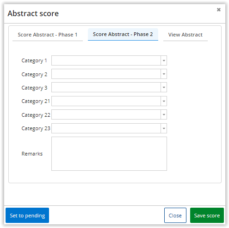Select the Score Abstract - Phase 2 tab
The width and height of the screenshot is (229, 228).
[123, 34]
